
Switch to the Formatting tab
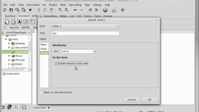[50, 16]
